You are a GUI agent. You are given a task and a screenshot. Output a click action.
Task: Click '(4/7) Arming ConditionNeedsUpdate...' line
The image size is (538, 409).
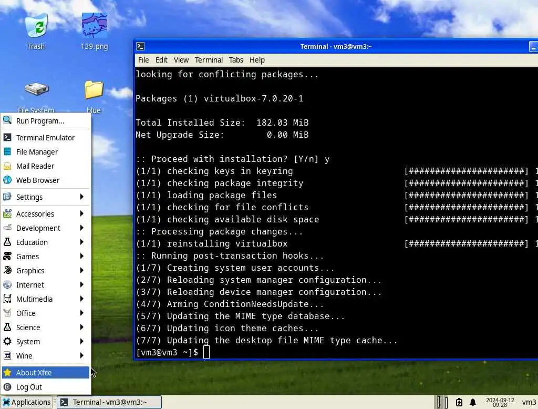[230, 304]
